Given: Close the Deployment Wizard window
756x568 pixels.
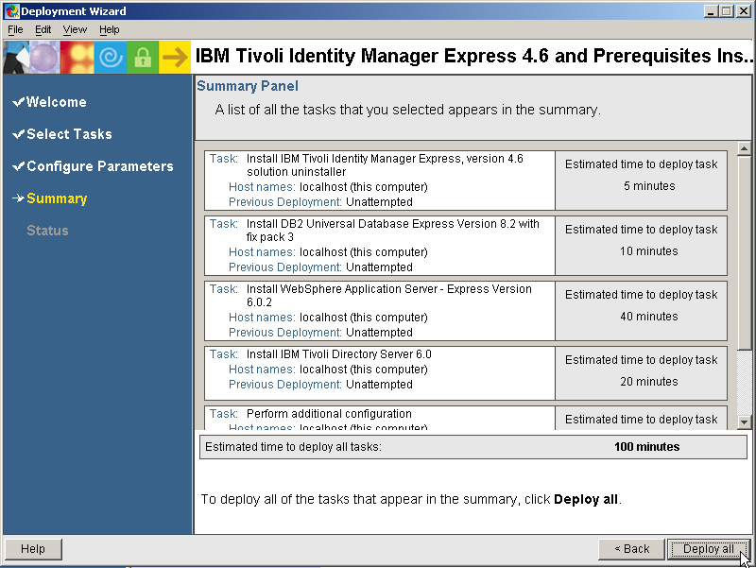Looking at the screenshot, I should click(744, 11).
